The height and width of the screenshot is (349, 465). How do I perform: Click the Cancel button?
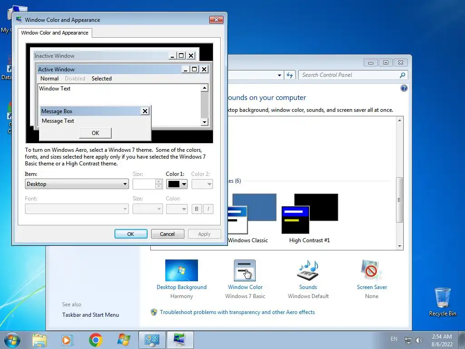167,234
